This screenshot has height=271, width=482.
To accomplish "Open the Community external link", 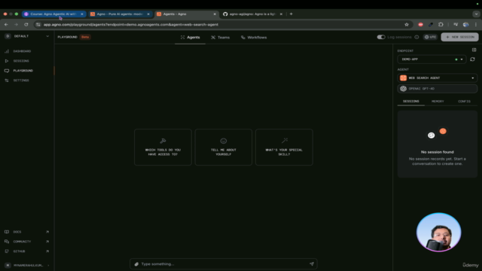I will tap(26, 242).
